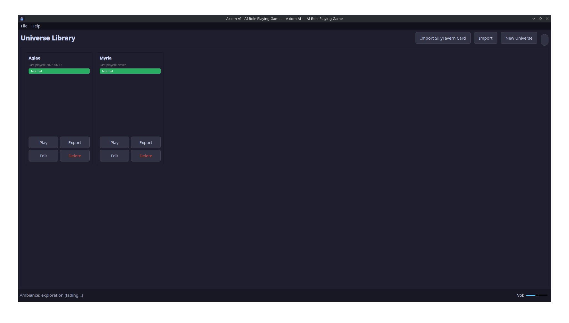The height and width of the screenshot is (323, 569).
Task: Click the Import button
Action: [485, 38]
